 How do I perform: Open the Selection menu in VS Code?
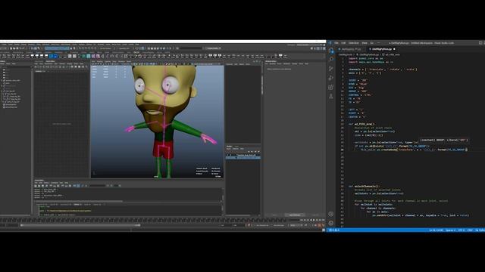(x=354, y=43)
